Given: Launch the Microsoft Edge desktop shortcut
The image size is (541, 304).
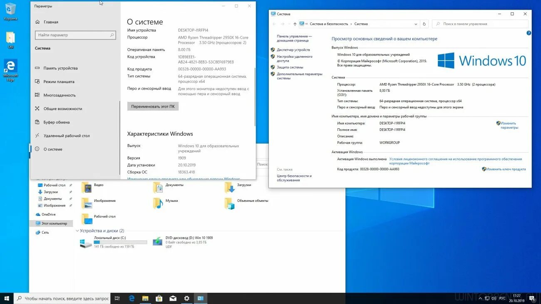Looking at the screenshot, I should tap(10, 70).
